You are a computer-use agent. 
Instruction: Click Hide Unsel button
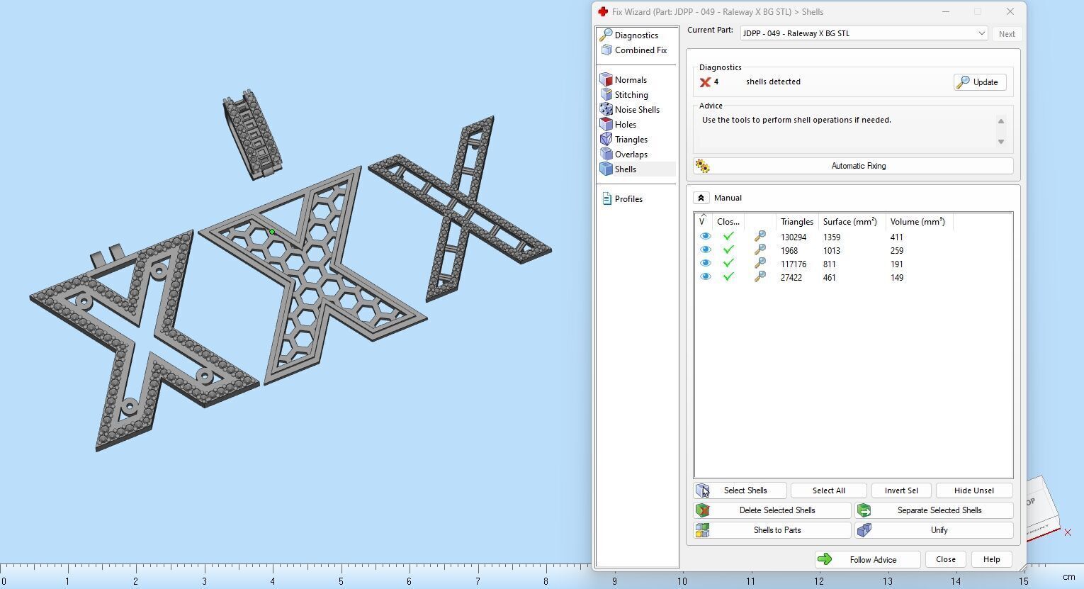[x=973, y=490]
